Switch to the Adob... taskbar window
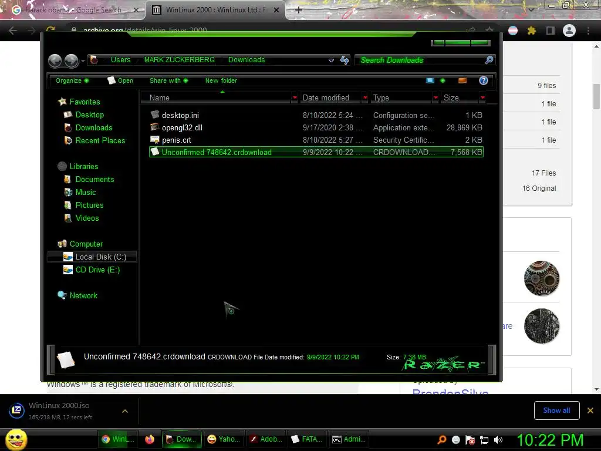Screen dimensions: 601x451 [265, 439]
